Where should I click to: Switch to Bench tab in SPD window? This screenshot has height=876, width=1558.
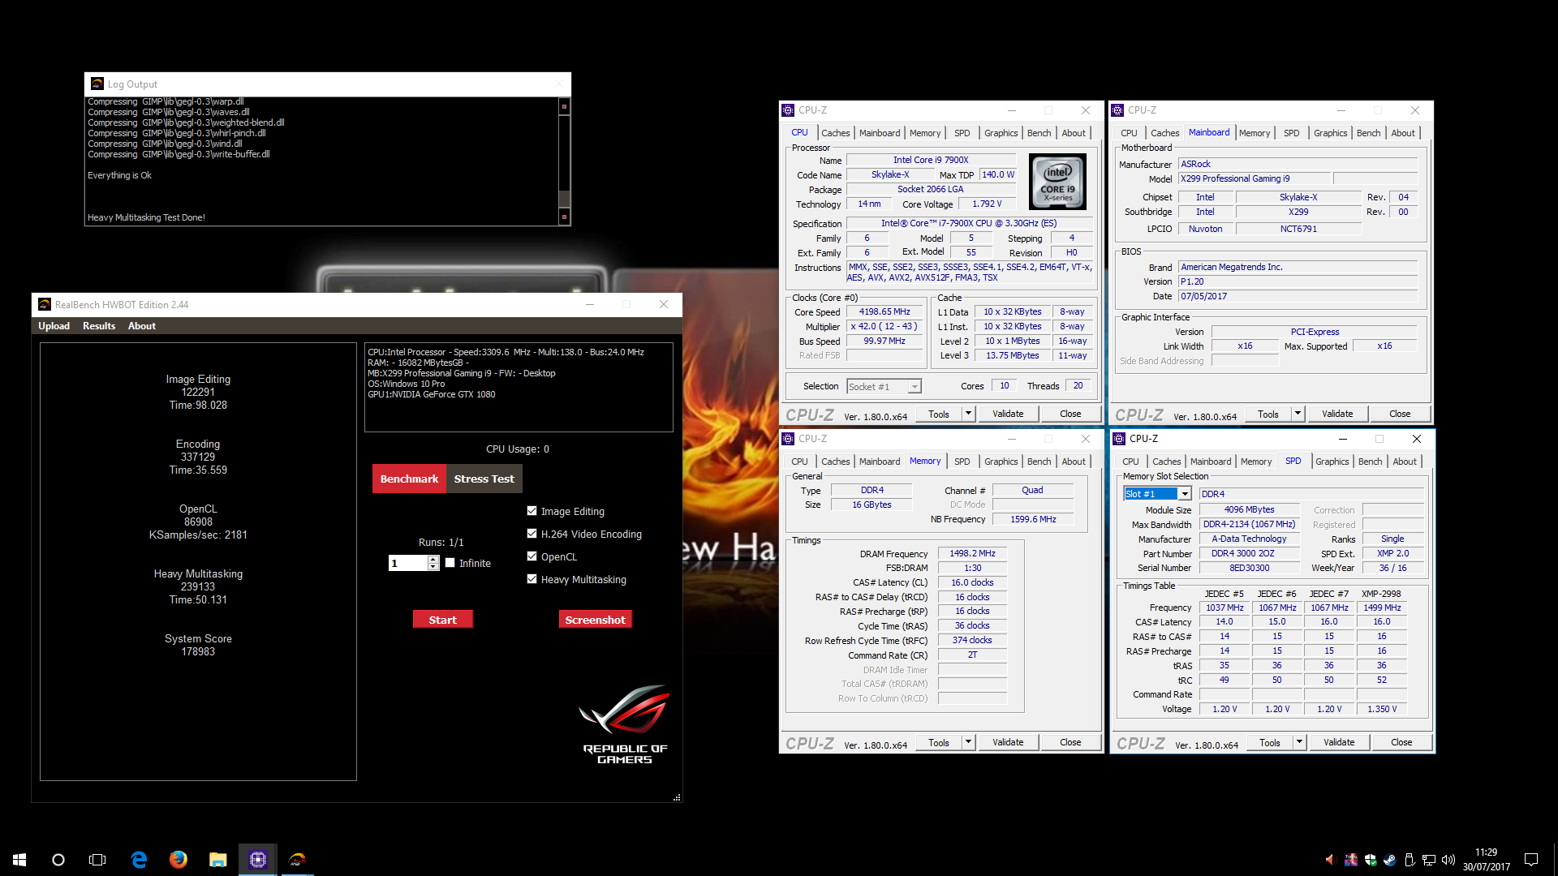pyautogui.click(x=1370, y=462)
